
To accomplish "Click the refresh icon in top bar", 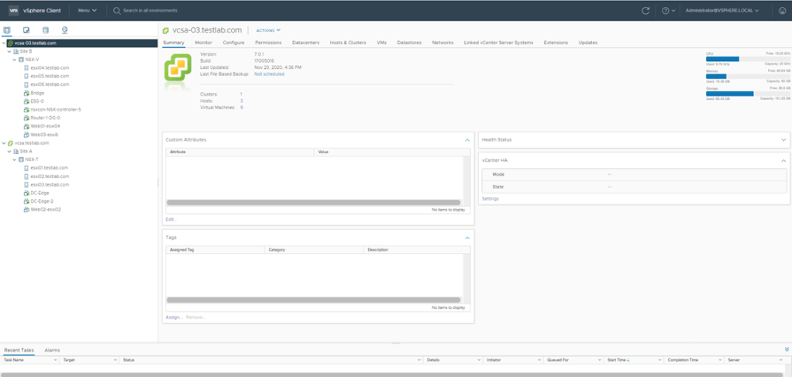I will 646,11.
